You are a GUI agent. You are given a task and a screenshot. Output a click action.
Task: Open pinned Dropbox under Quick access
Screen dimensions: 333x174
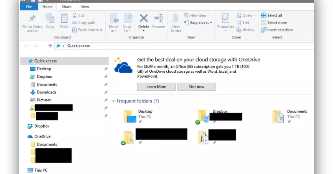coord(45,77)
